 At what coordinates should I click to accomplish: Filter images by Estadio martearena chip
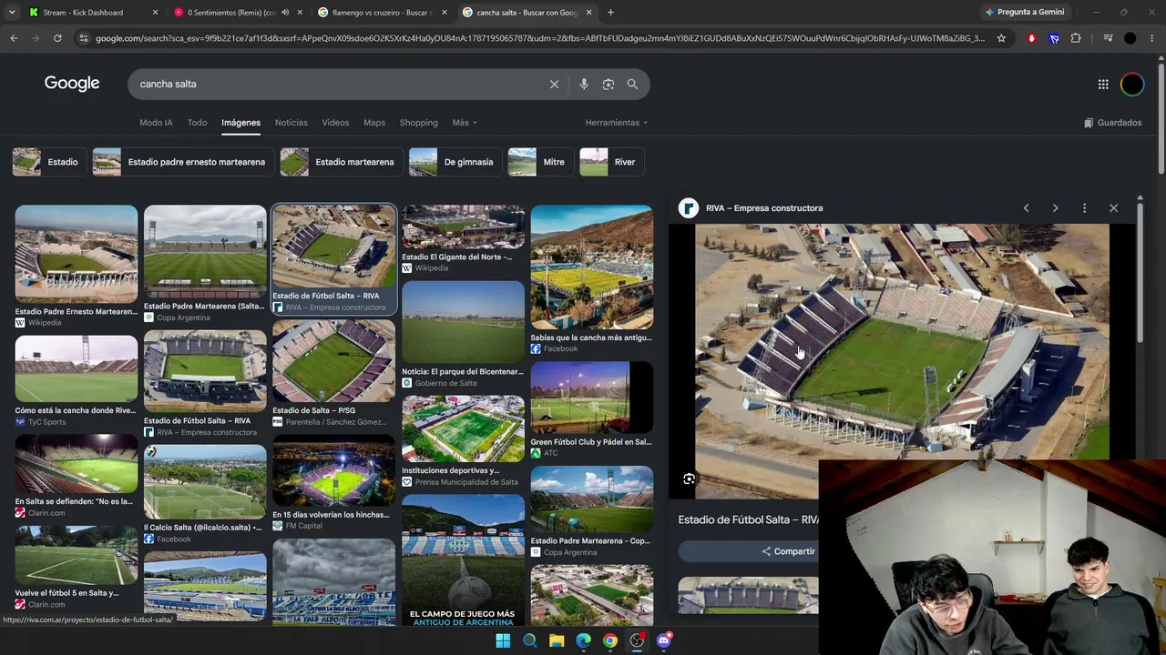(342, 162)
